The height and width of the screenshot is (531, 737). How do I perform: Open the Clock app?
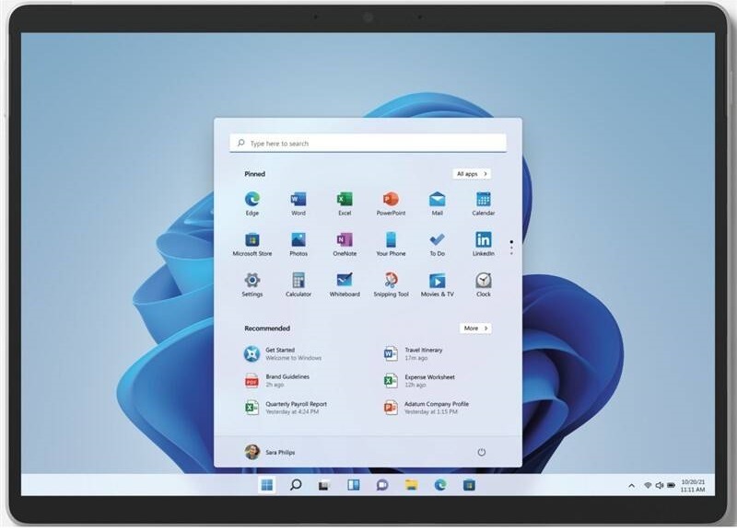click(x=483, y=284)
